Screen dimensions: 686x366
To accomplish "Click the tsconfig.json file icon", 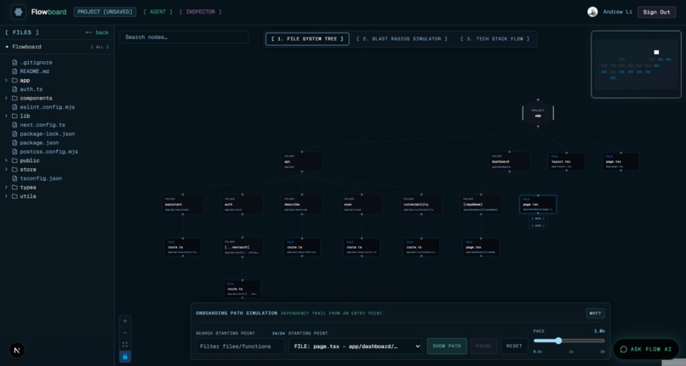I will point(14,178).
